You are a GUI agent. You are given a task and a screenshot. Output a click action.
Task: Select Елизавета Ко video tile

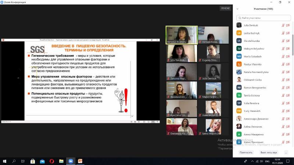pos(182,126)
